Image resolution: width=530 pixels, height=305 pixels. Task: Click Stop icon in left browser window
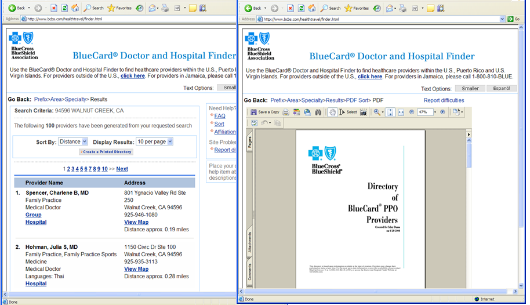click(54, 8)
